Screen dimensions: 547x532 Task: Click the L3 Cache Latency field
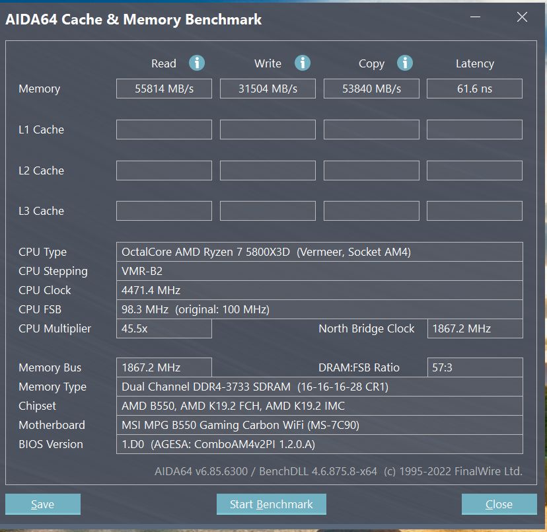pos(474,211)
